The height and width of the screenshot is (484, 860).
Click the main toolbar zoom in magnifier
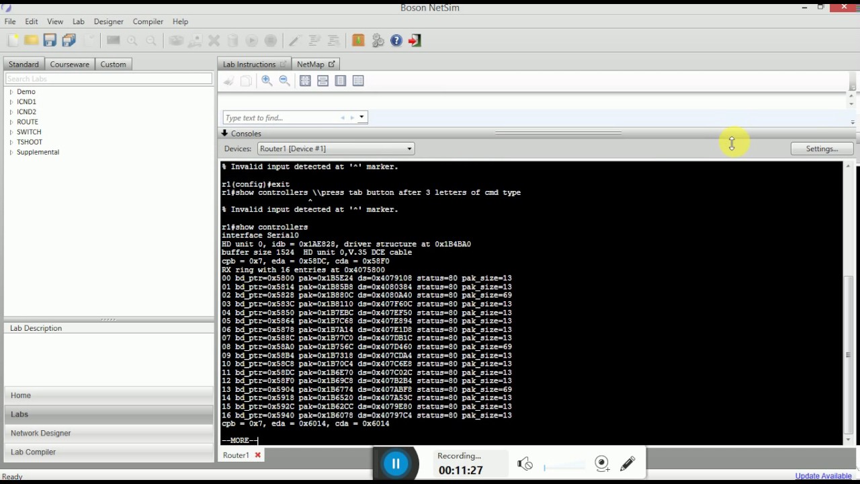pyautogui.click(x=132, y=40)
